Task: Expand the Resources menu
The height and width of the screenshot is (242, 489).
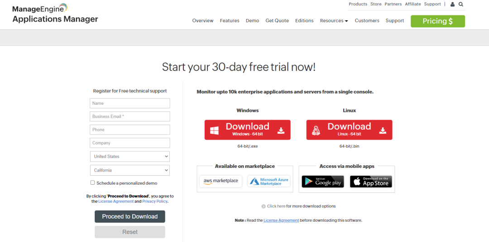Action: pos(334,20)
